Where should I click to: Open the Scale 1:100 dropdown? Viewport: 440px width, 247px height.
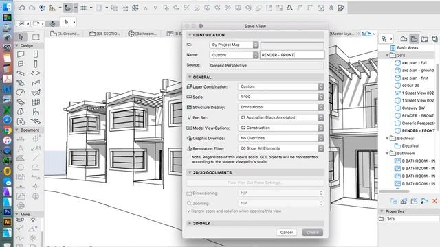pos(281,97)
